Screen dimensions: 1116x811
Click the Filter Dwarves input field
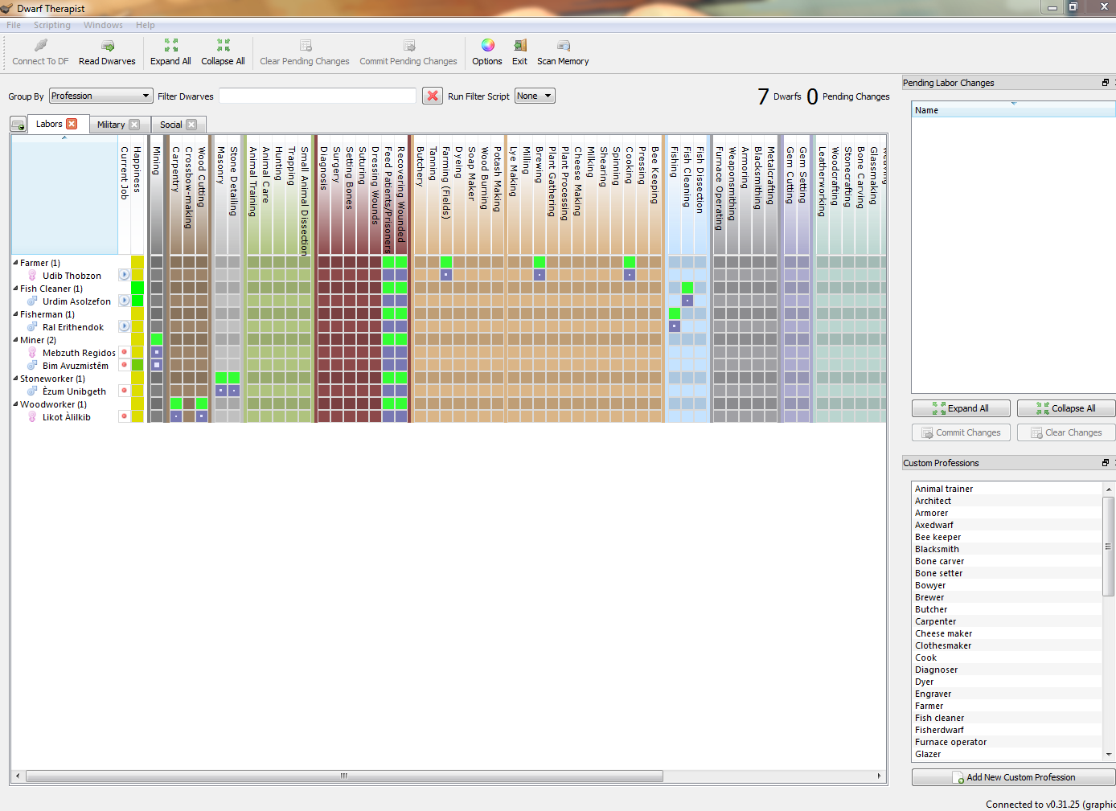click(x=318, y=96)
